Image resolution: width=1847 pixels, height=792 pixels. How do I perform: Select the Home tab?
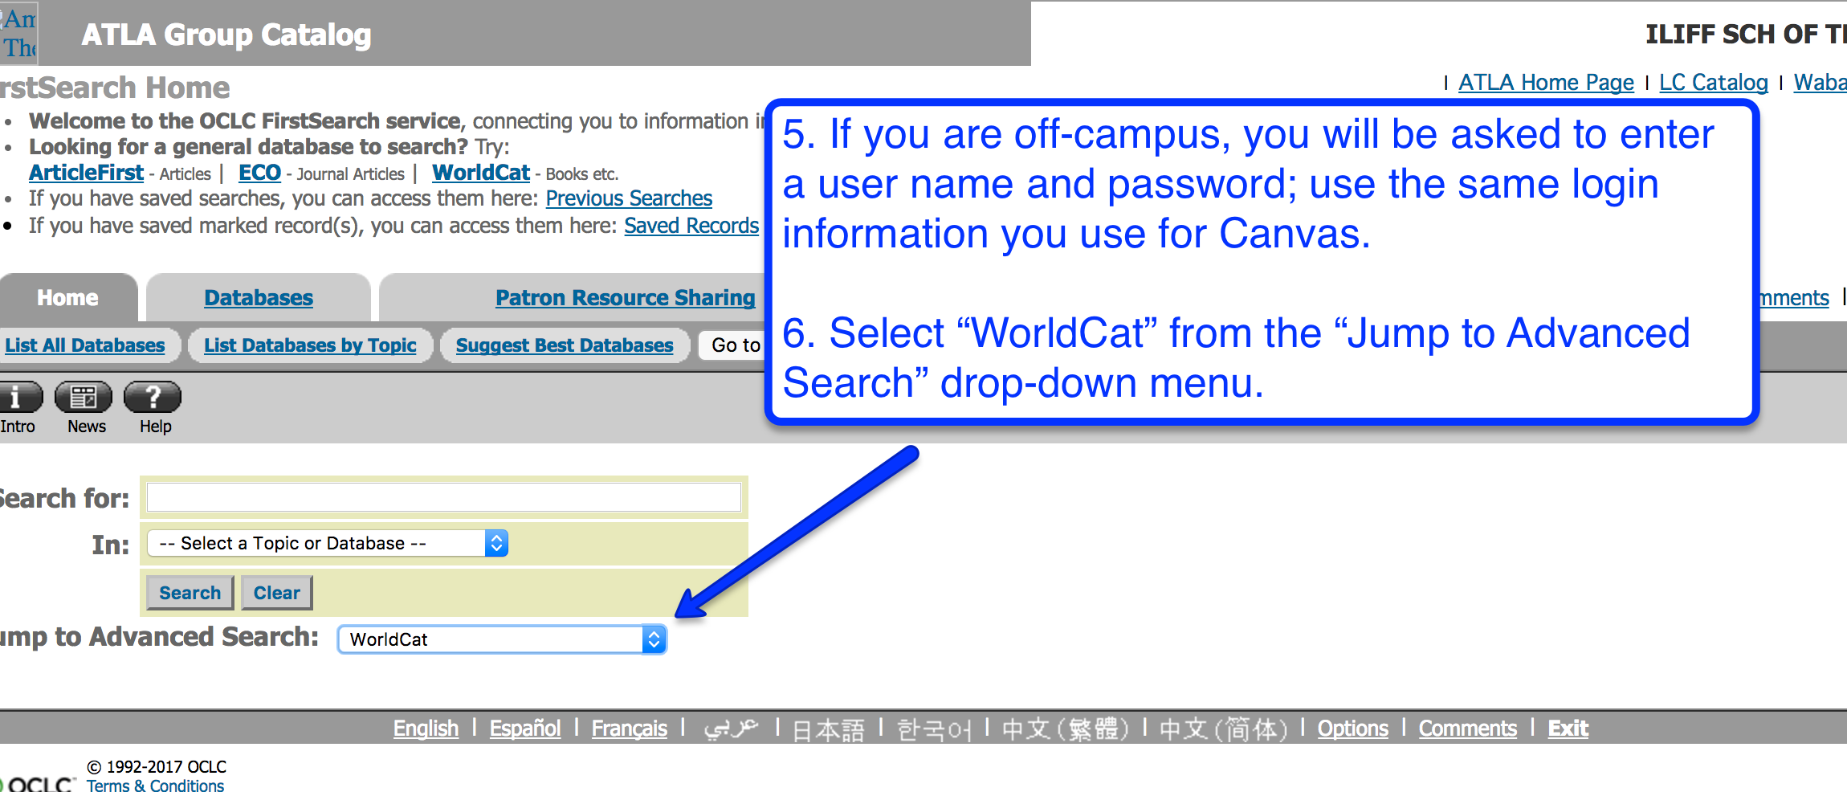[x=67, y=298]
